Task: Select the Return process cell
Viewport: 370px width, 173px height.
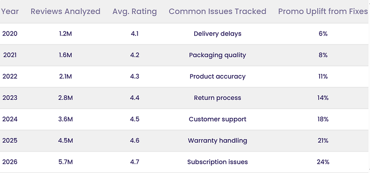Action: pos(217,98)
